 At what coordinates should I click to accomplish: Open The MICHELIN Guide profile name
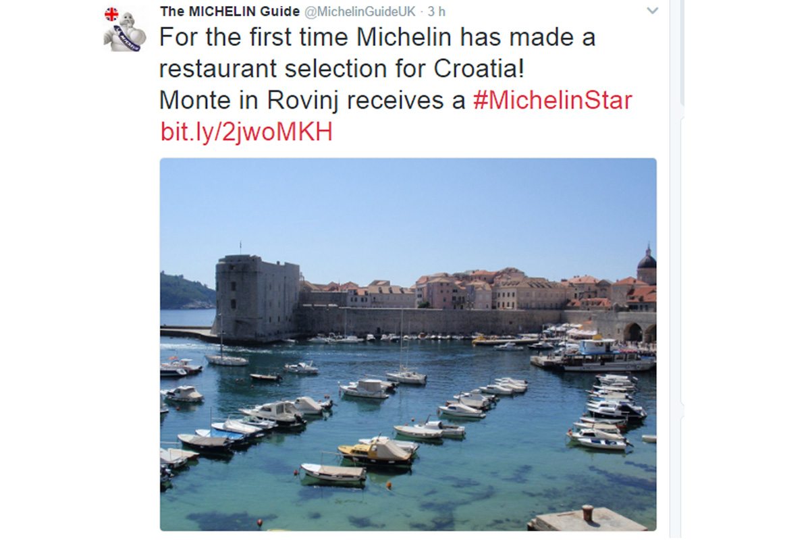click(230, 11)
